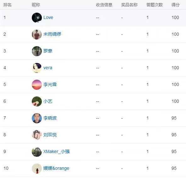Select the 昵称 column header

(x=36, y=5)
